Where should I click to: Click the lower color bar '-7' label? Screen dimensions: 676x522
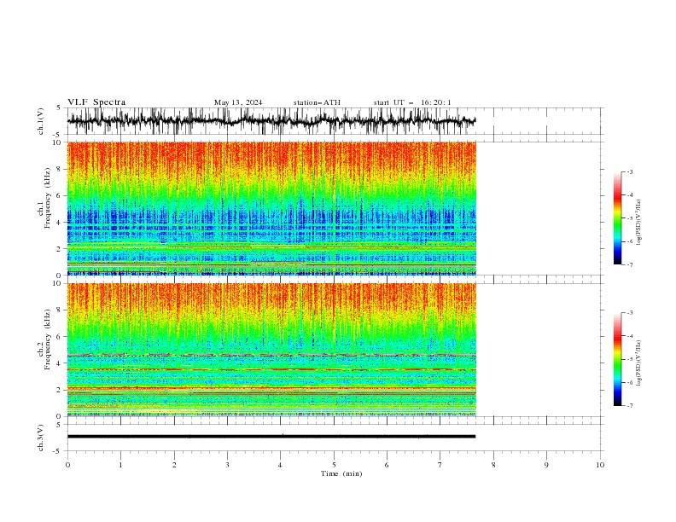(630, 406)
